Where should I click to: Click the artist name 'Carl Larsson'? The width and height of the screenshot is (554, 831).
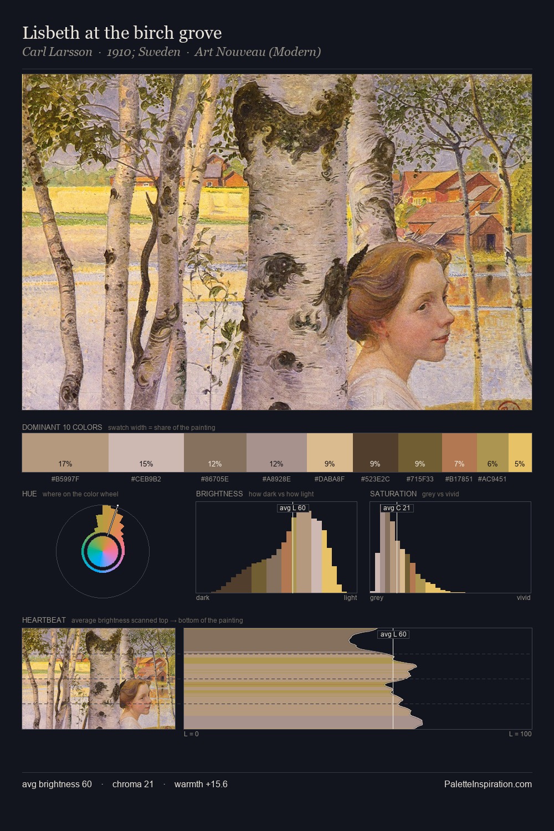[x=57, y=52]
